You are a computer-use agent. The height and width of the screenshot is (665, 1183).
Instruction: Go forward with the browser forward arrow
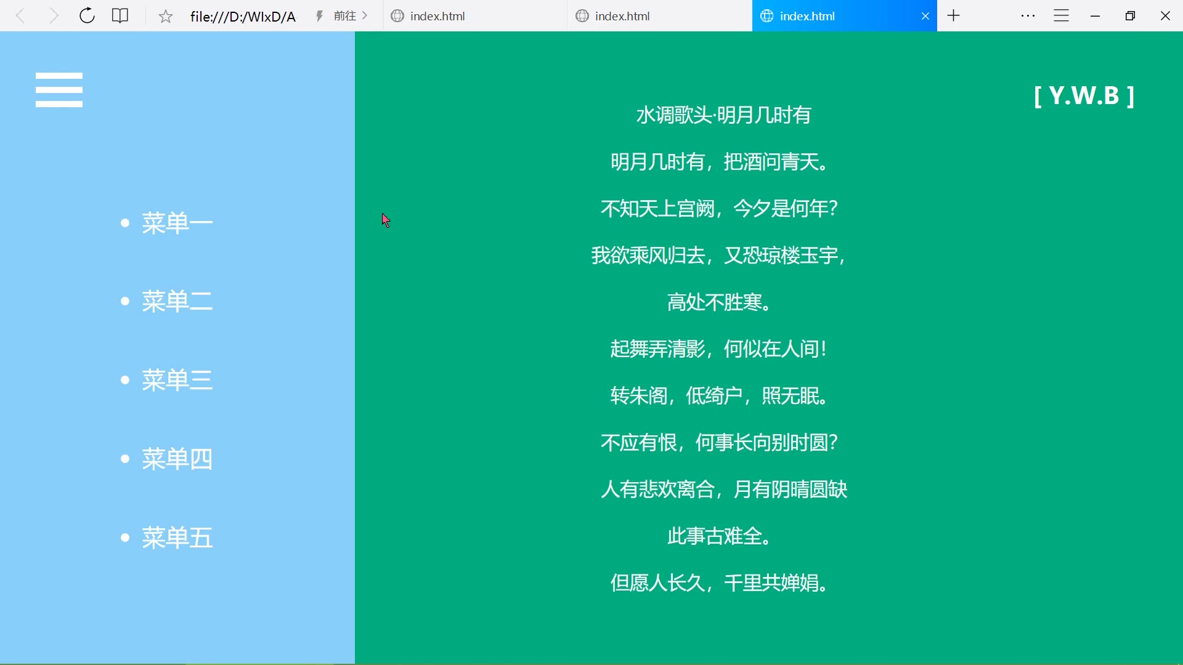pos(54,16)
